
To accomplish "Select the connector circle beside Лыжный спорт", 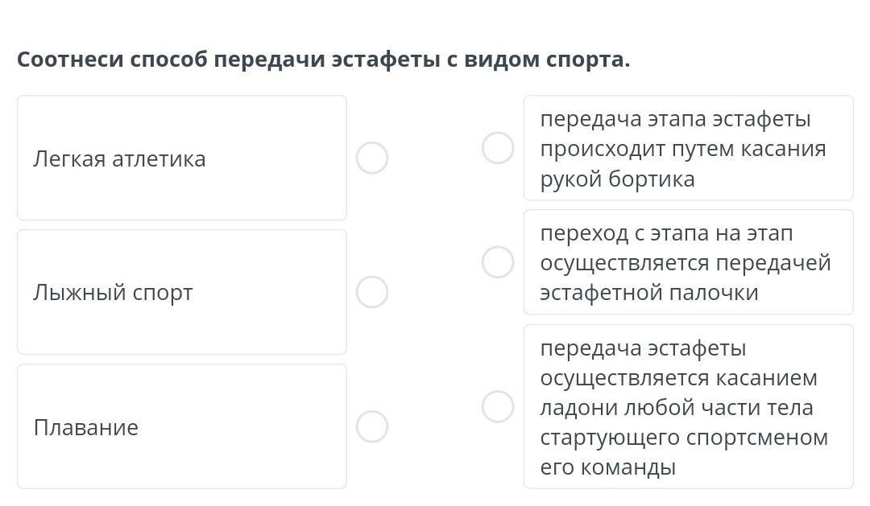I will [x=372, y=292].
